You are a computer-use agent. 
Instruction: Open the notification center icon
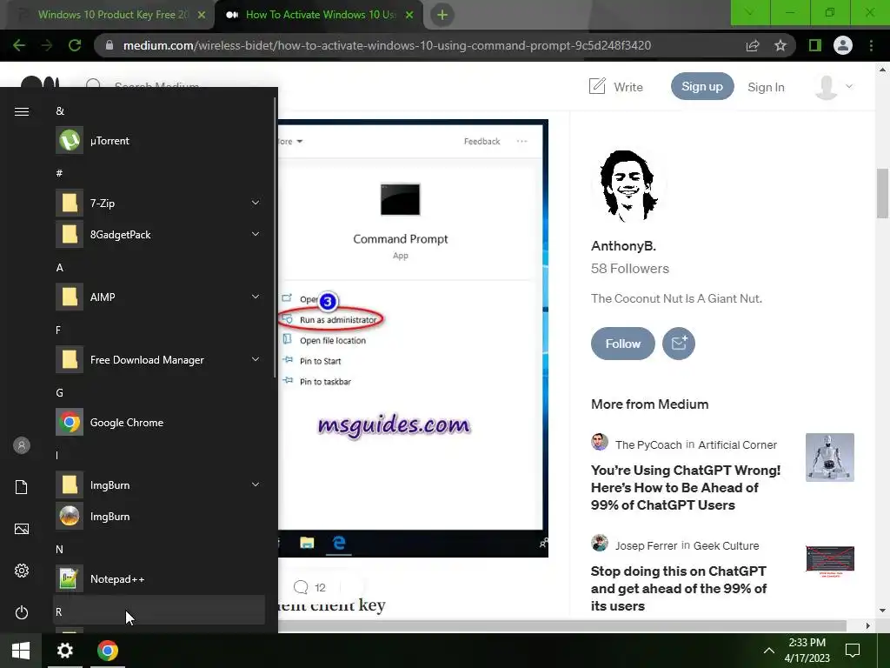[853, 651]
